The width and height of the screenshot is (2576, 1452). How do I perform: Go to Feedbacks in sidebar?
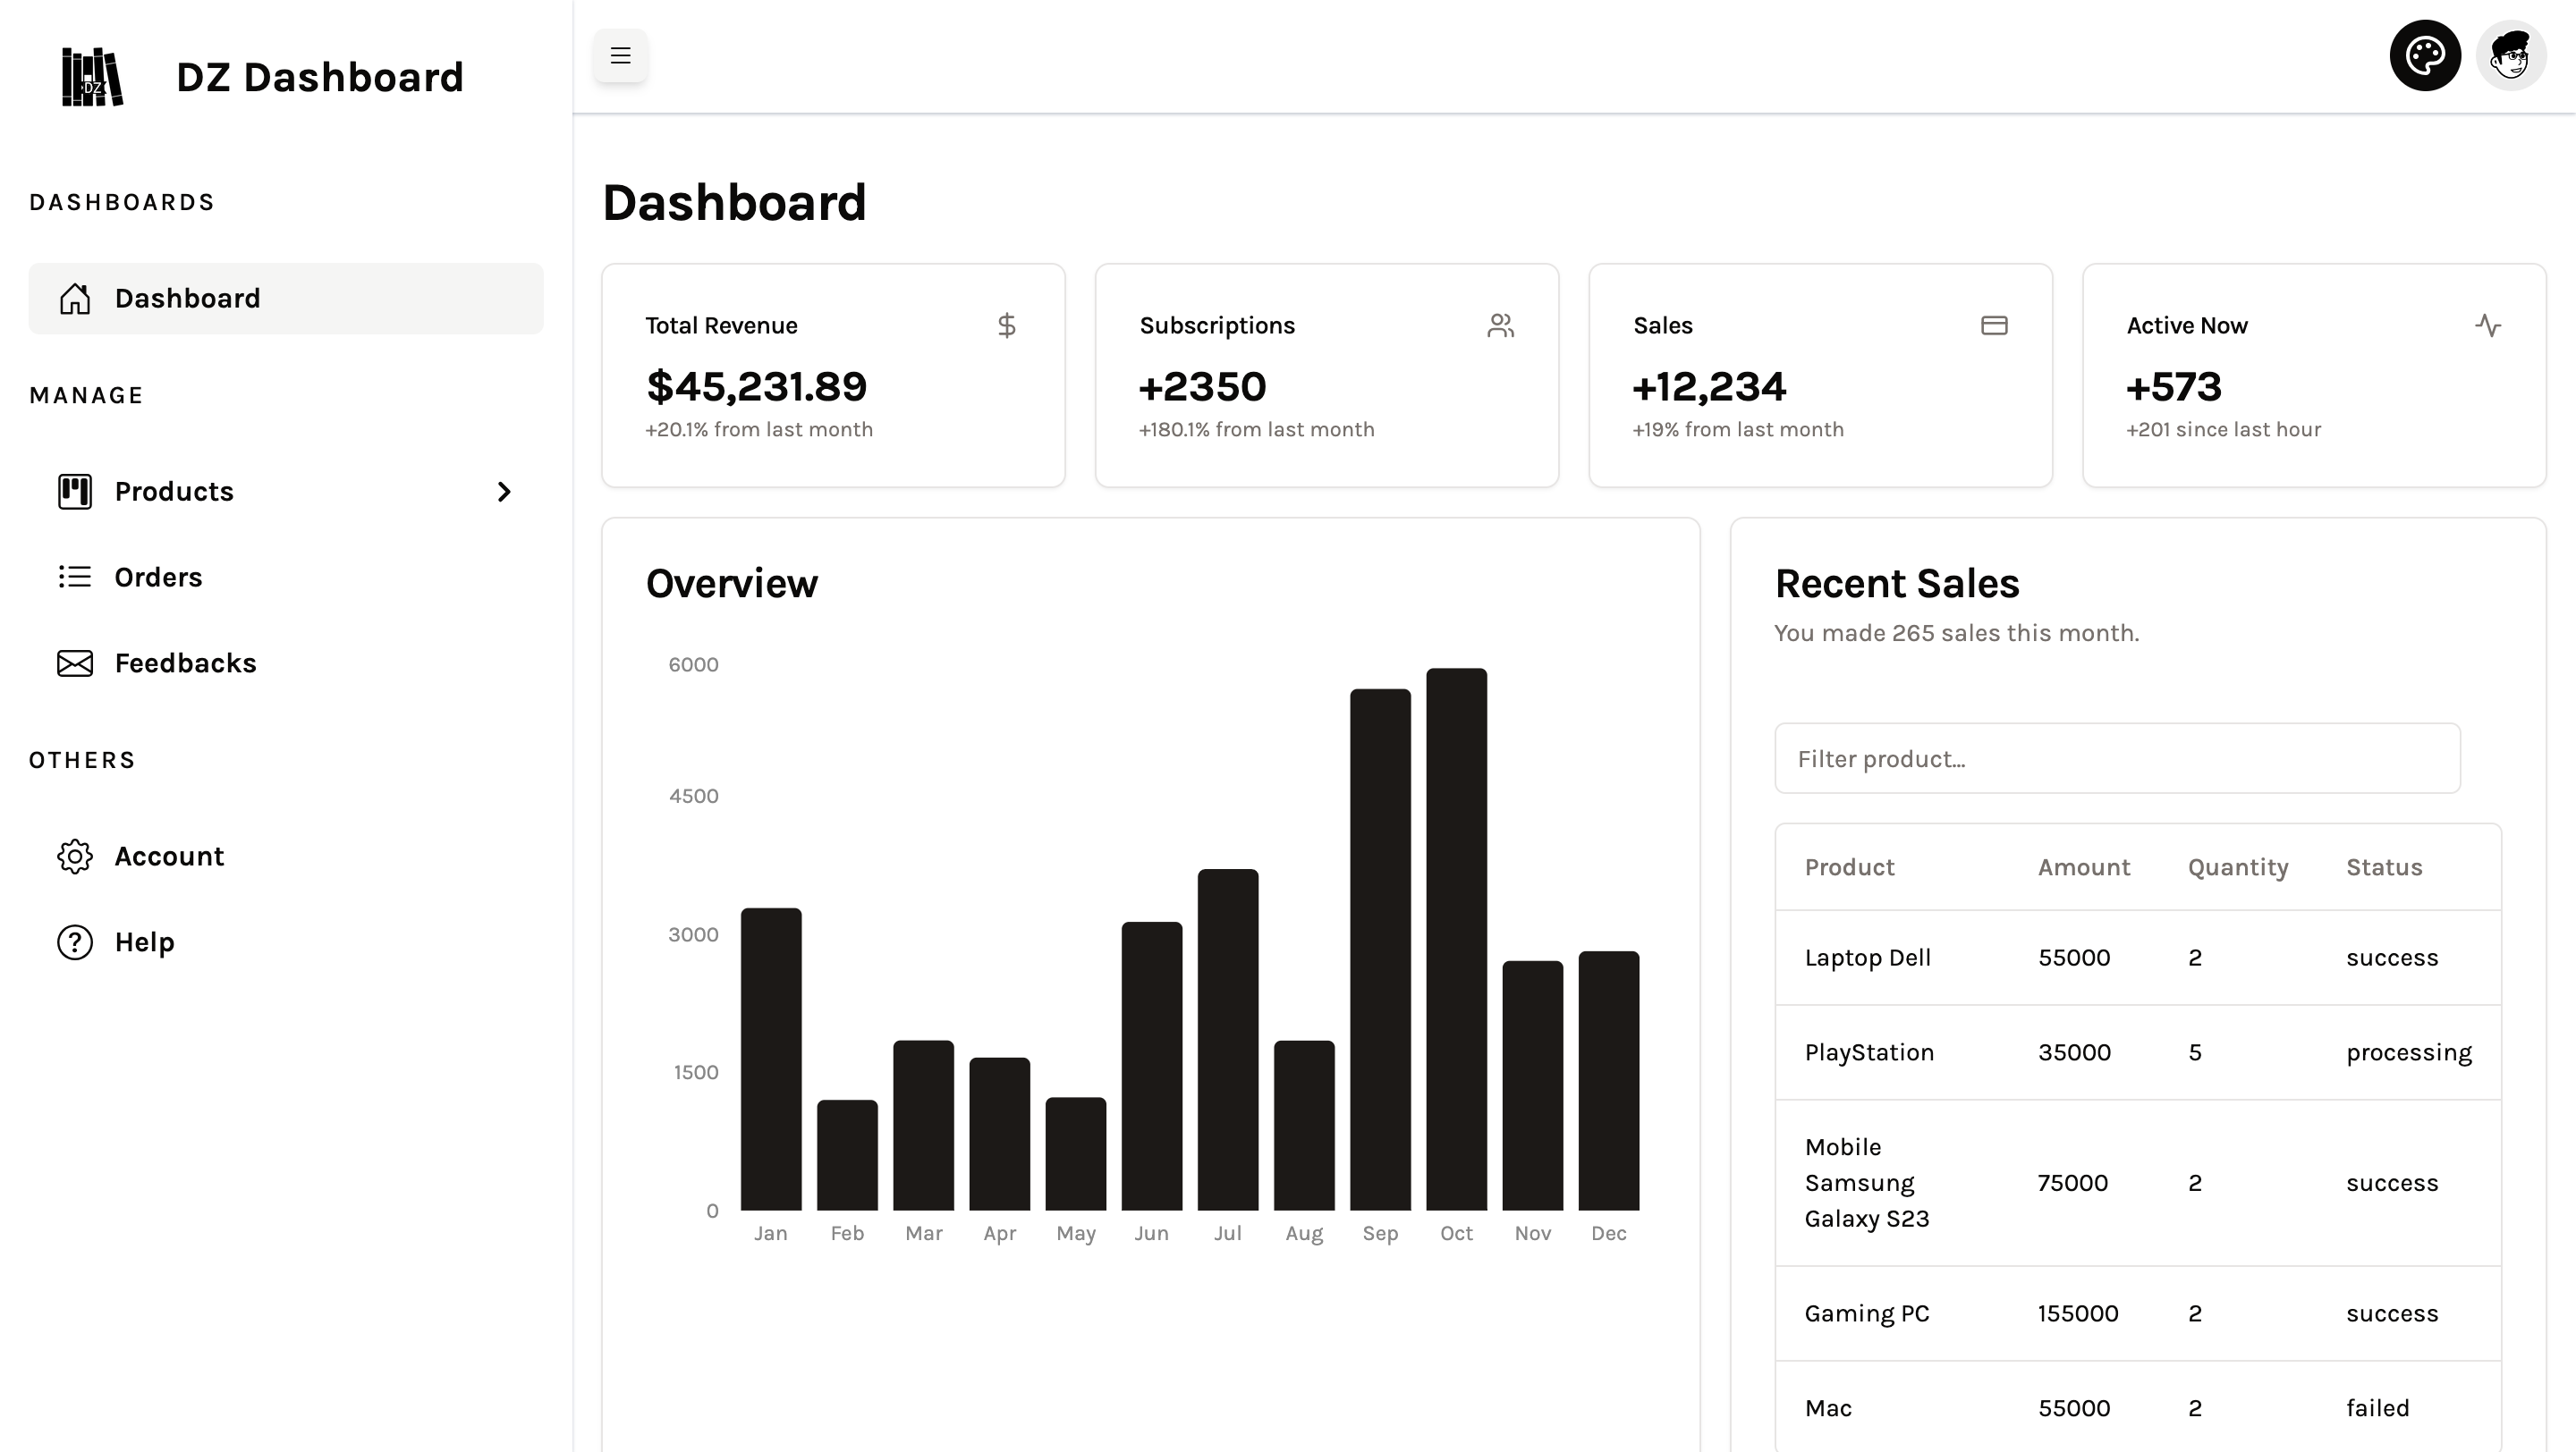tap(286, 663)
